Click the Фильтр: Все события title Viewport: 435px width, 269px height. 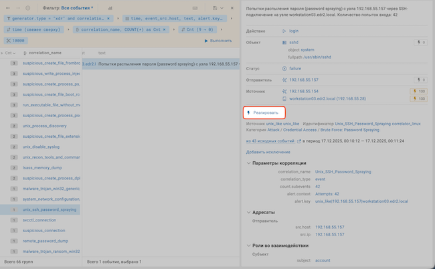coord(68,8)
